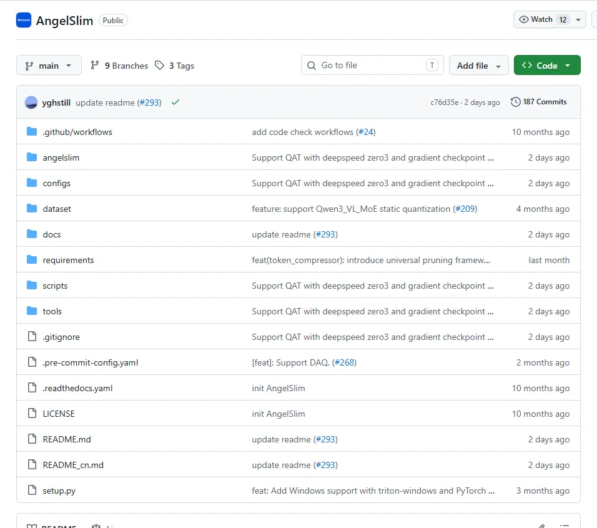Click the folder icon for .github/workflows

32,131
